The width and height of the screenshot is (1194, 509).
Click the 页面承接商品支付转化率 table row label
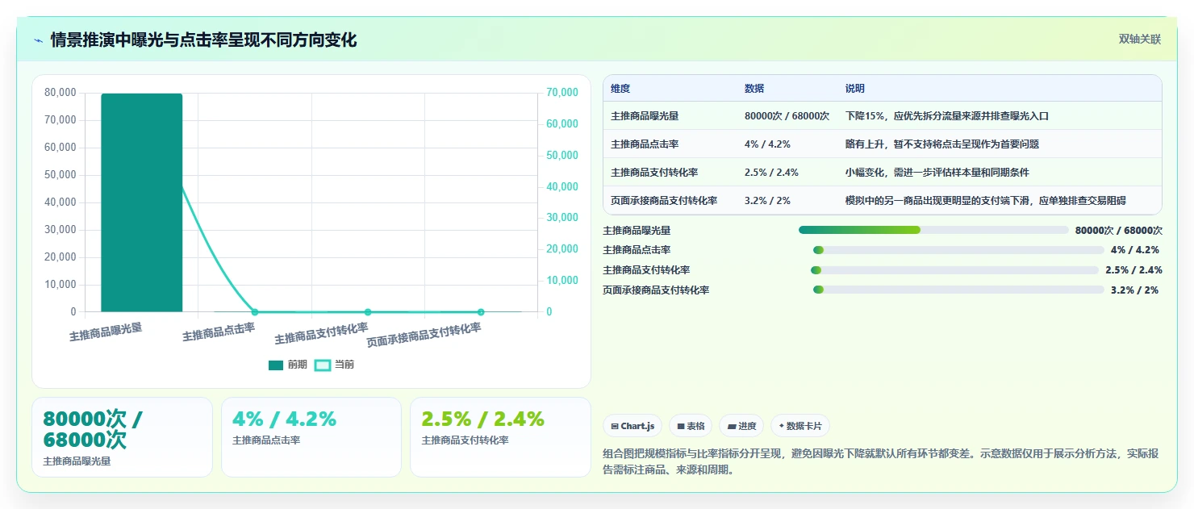pos(664,201)
